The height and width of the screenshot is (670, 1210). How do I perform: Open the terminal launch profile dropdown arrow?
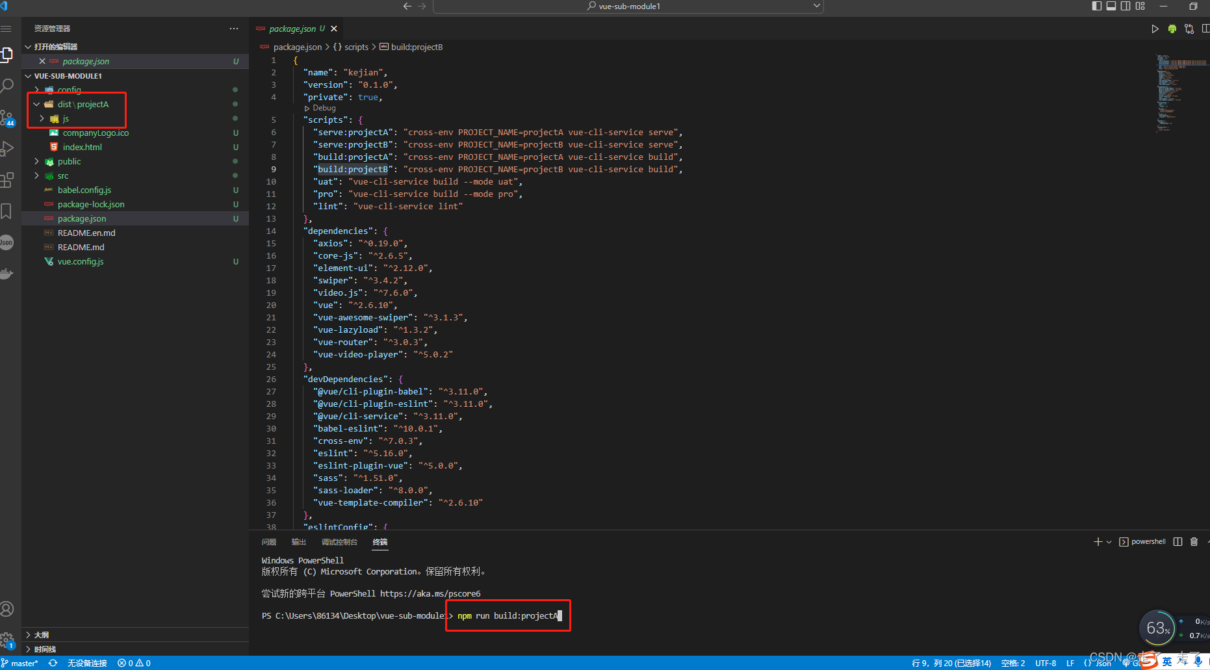click(1109, 541)
